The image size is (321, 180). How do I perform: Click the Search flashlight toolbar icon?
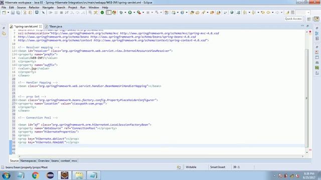click(x=203, y=12)
